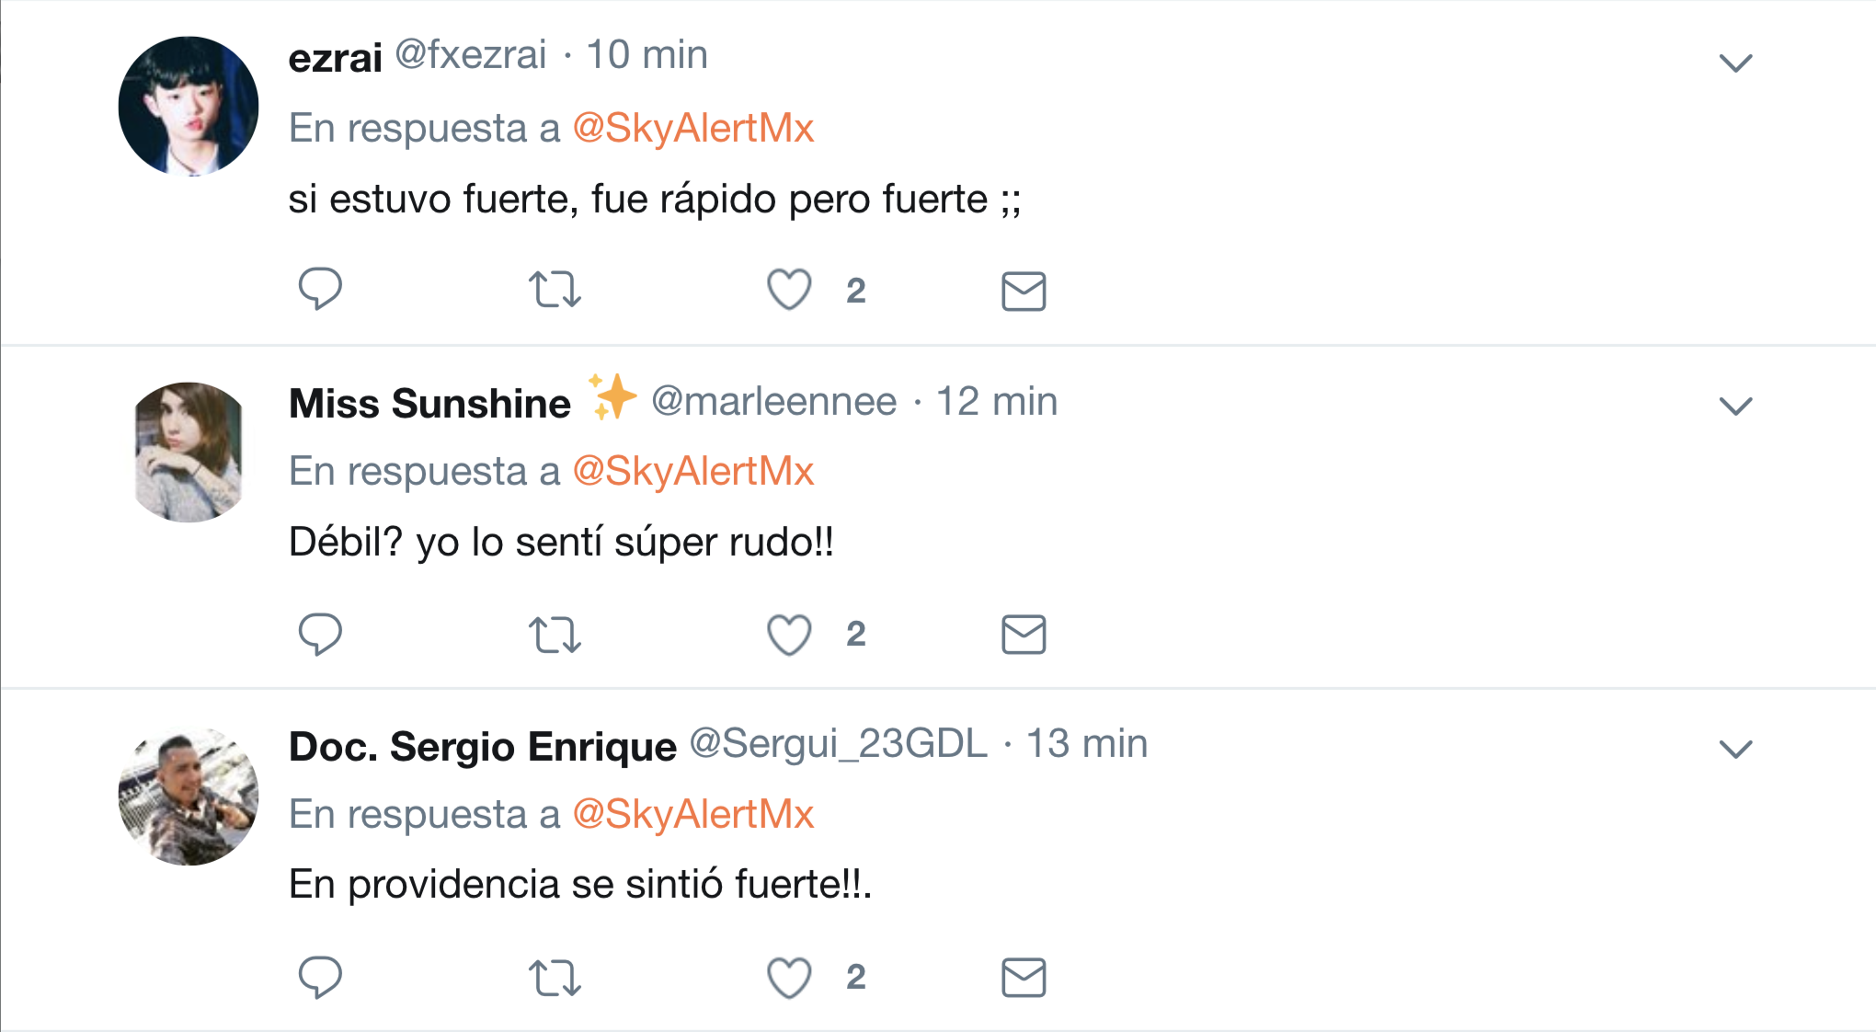Reply to ezrai's tweet
This screenshot has width=1876, height=1032.
[320, 289]
